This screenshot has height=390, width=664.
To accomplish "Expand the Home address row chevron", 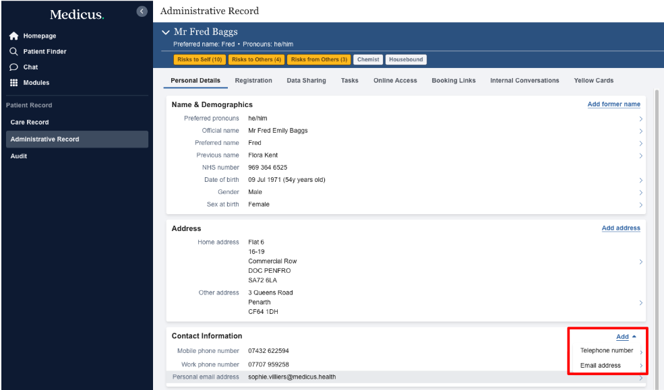I will click(x=640, y=261).
